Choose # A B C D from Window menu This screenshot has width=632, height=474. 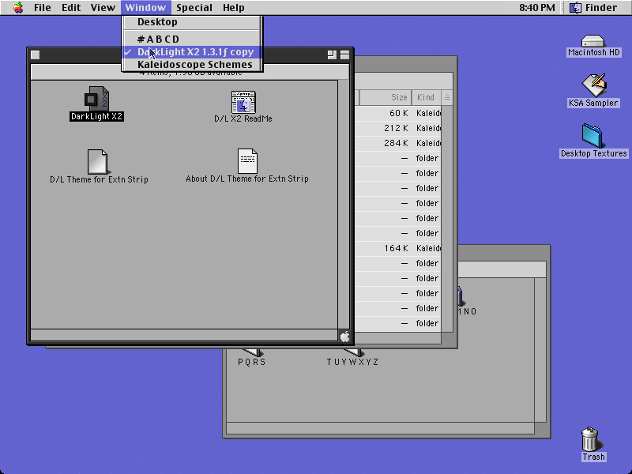[192, 39]
